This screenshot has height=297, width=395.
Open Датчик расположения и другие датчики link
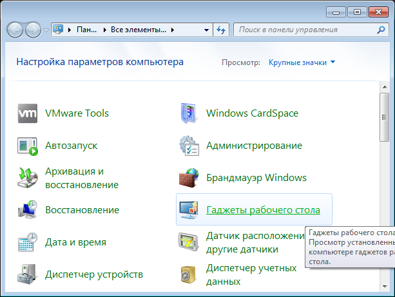(x=255, y=242)
